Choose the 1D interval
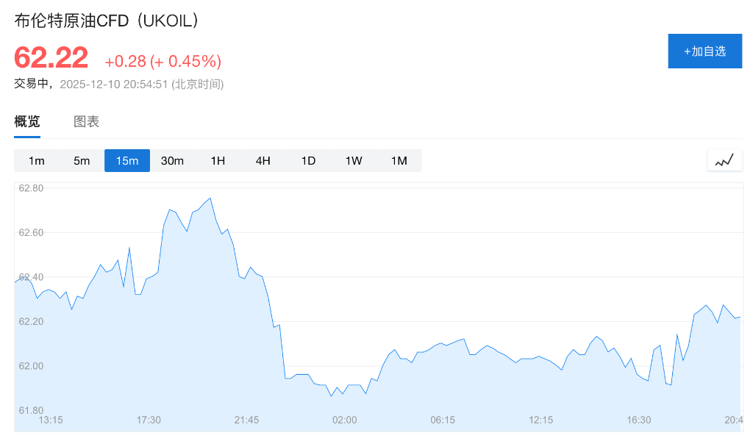The width and height of the screenshot is (753, 441). pyautogui.click(x=308, y=161)
